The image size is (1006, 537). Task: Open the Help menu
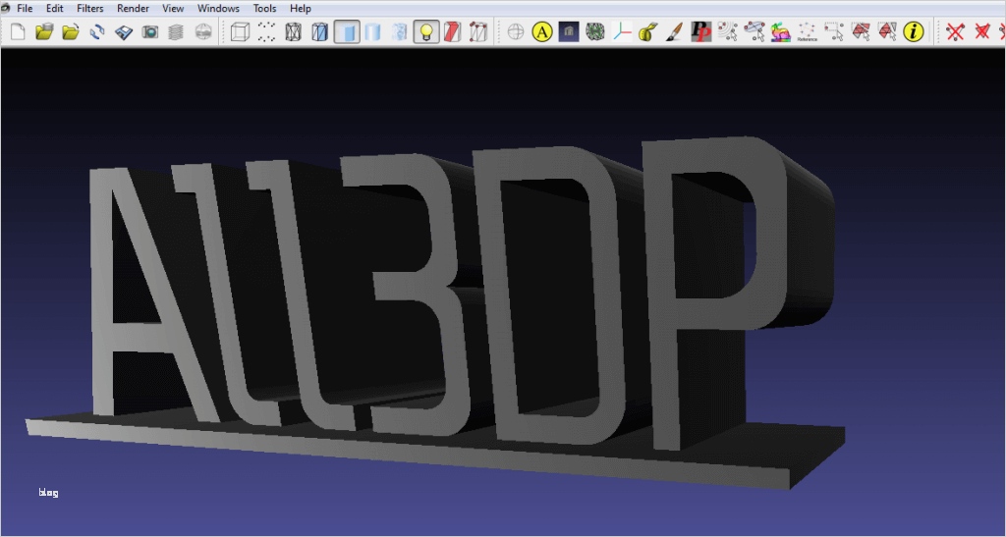click(x=301, y=8)
